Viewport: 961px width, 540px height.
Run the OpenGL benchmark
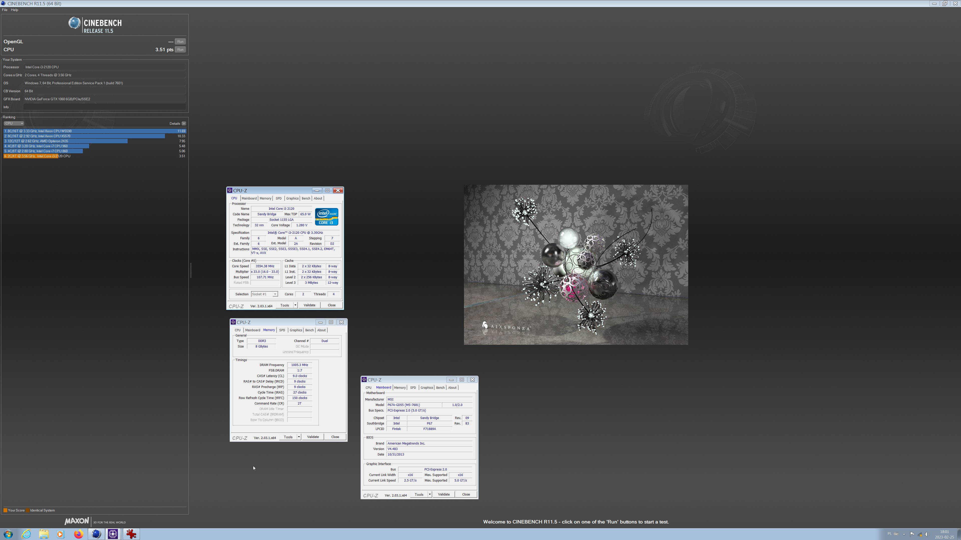click(x=180, y=41)
